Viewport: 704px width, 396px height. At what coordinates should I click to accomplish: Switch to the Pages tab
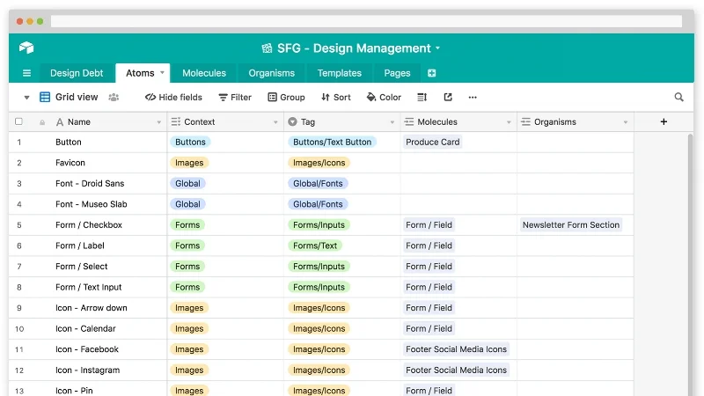tap(398, 73)
